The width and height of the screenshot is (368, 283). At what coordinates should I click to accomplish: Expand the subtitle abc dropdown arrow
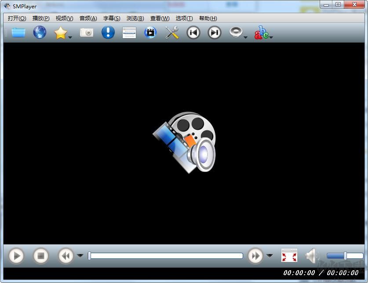point(271,37)
